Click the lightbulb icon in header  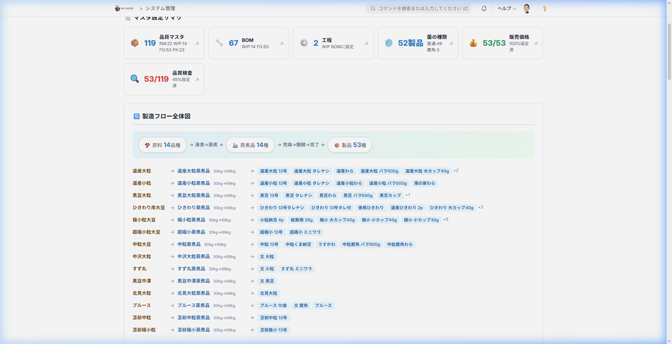click(x=545, y=8)
